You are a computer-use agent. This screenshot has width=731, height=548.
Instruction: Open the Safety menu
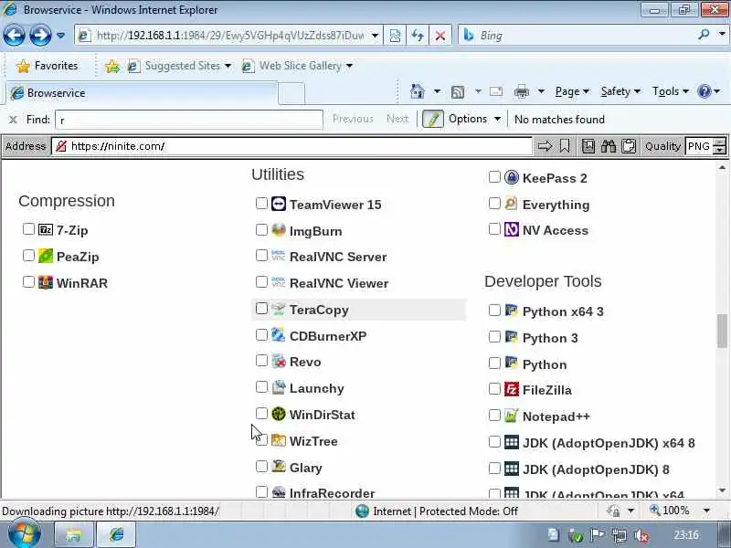620,91
